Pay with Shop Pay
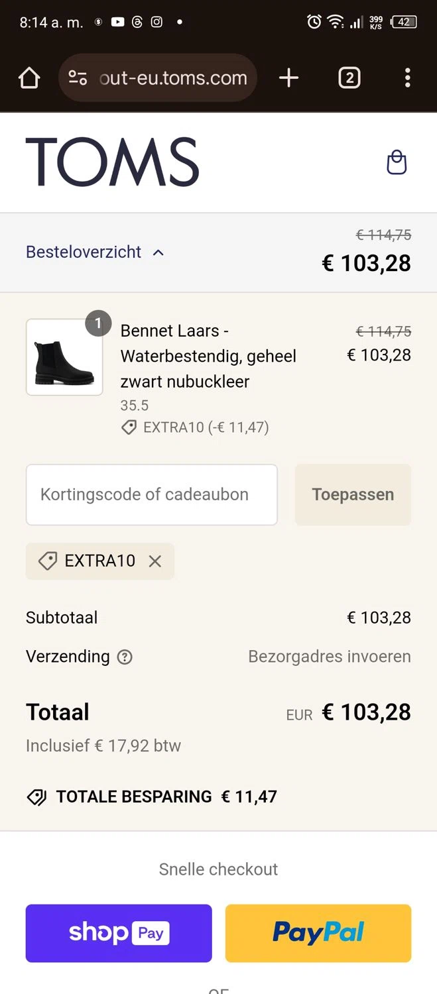Image resolution: width=437 pixels, height=994 pixels. click(119, 933)
